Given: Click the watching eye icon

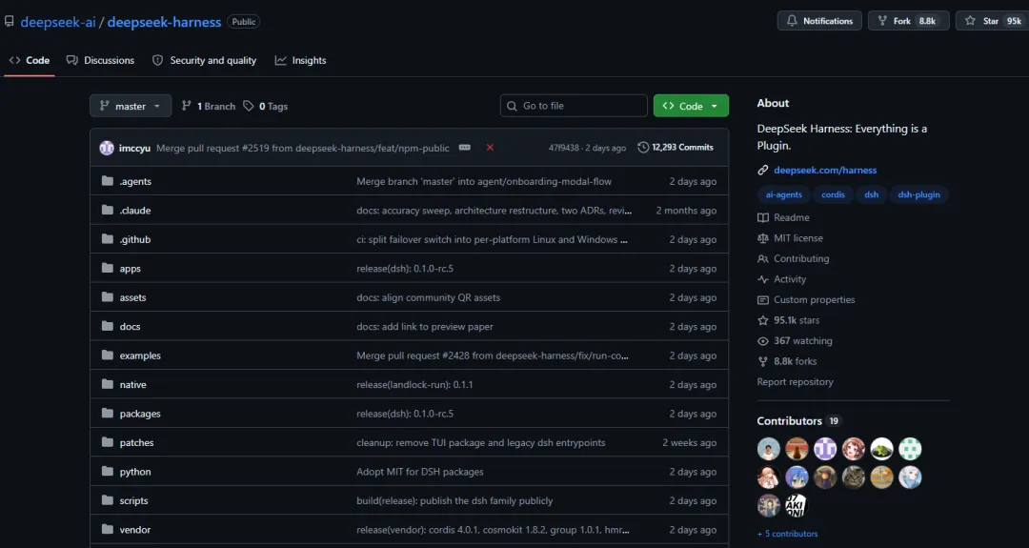Looking at the screenshot, I should pos(762,340).
